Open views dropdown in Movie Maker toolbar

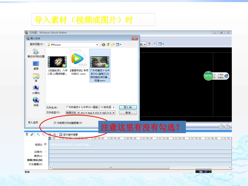click(161, 44)
